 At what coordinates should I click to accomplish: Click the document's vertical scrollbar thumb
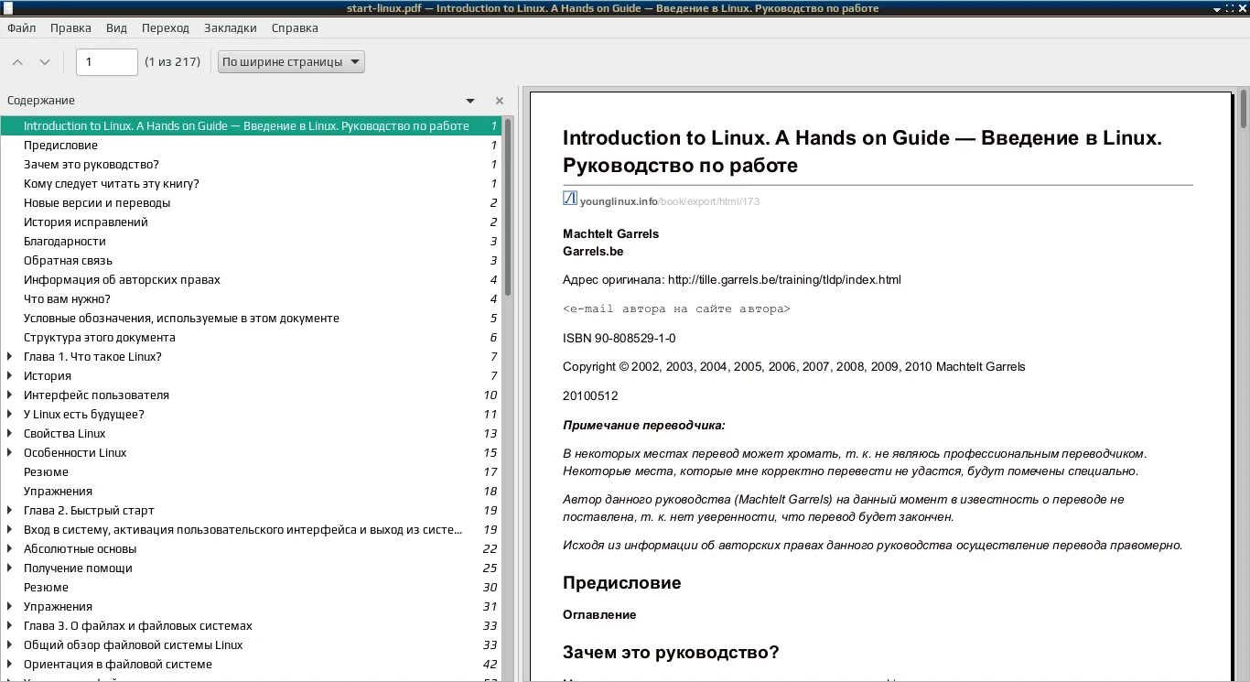[x=1244, y=108]
